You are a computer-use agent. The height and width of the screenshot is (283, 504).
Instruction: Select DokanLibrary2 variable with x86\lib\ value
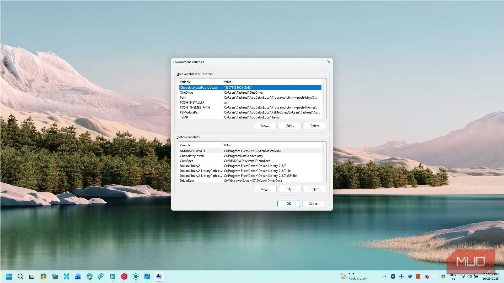(250, 176)
